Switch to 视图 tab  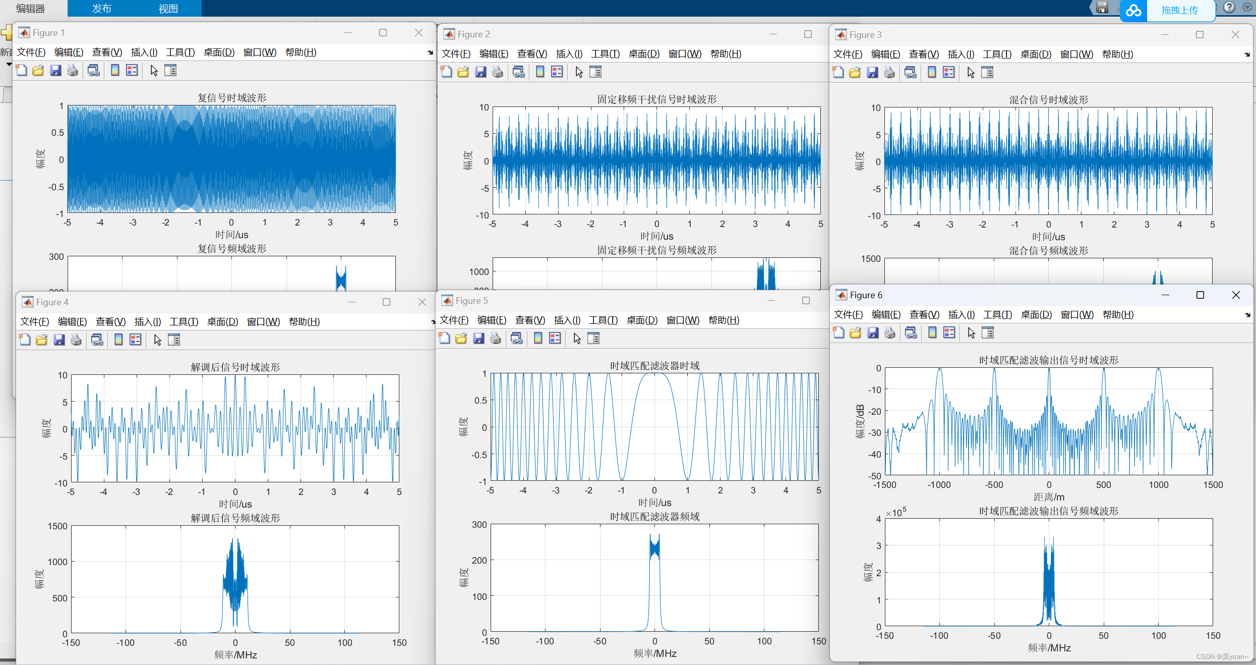click(x=168, y=9)
